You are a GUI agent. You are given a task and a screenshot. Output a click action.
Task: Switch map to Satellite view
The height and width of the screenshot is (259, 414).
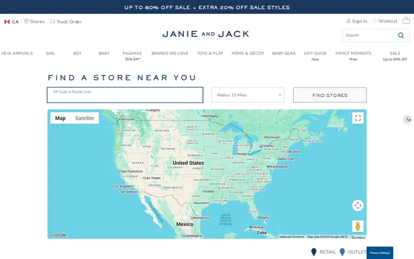point(85,118)
